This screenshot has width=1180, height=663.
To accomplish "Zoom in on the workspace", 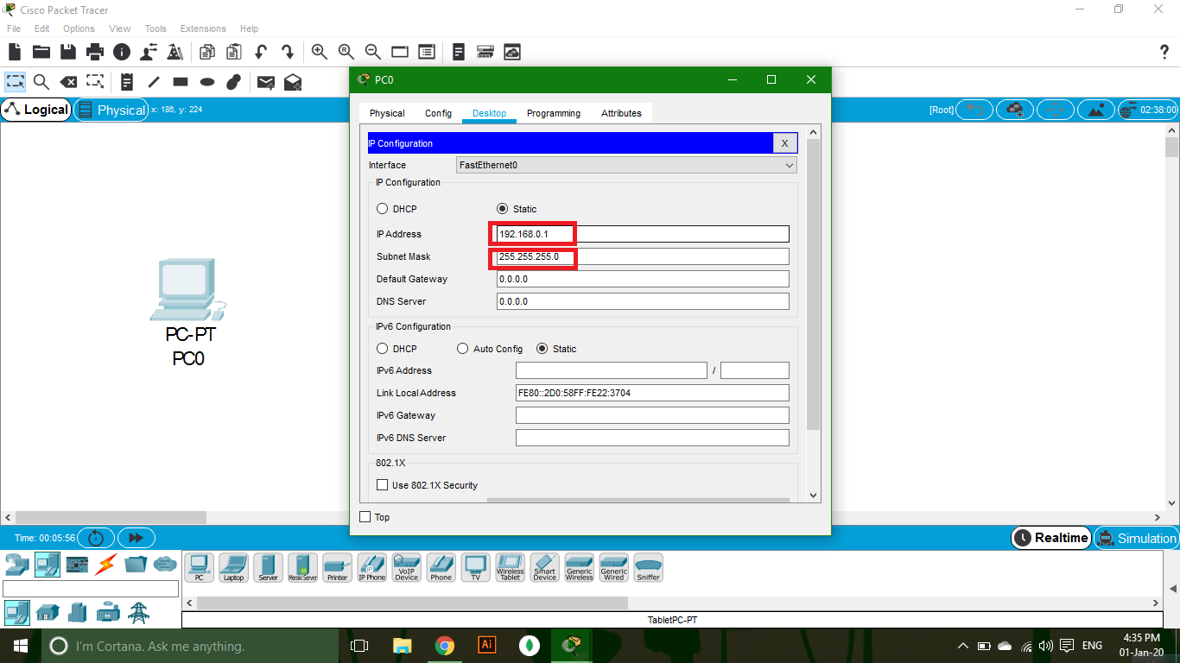I will coord(320,52).
